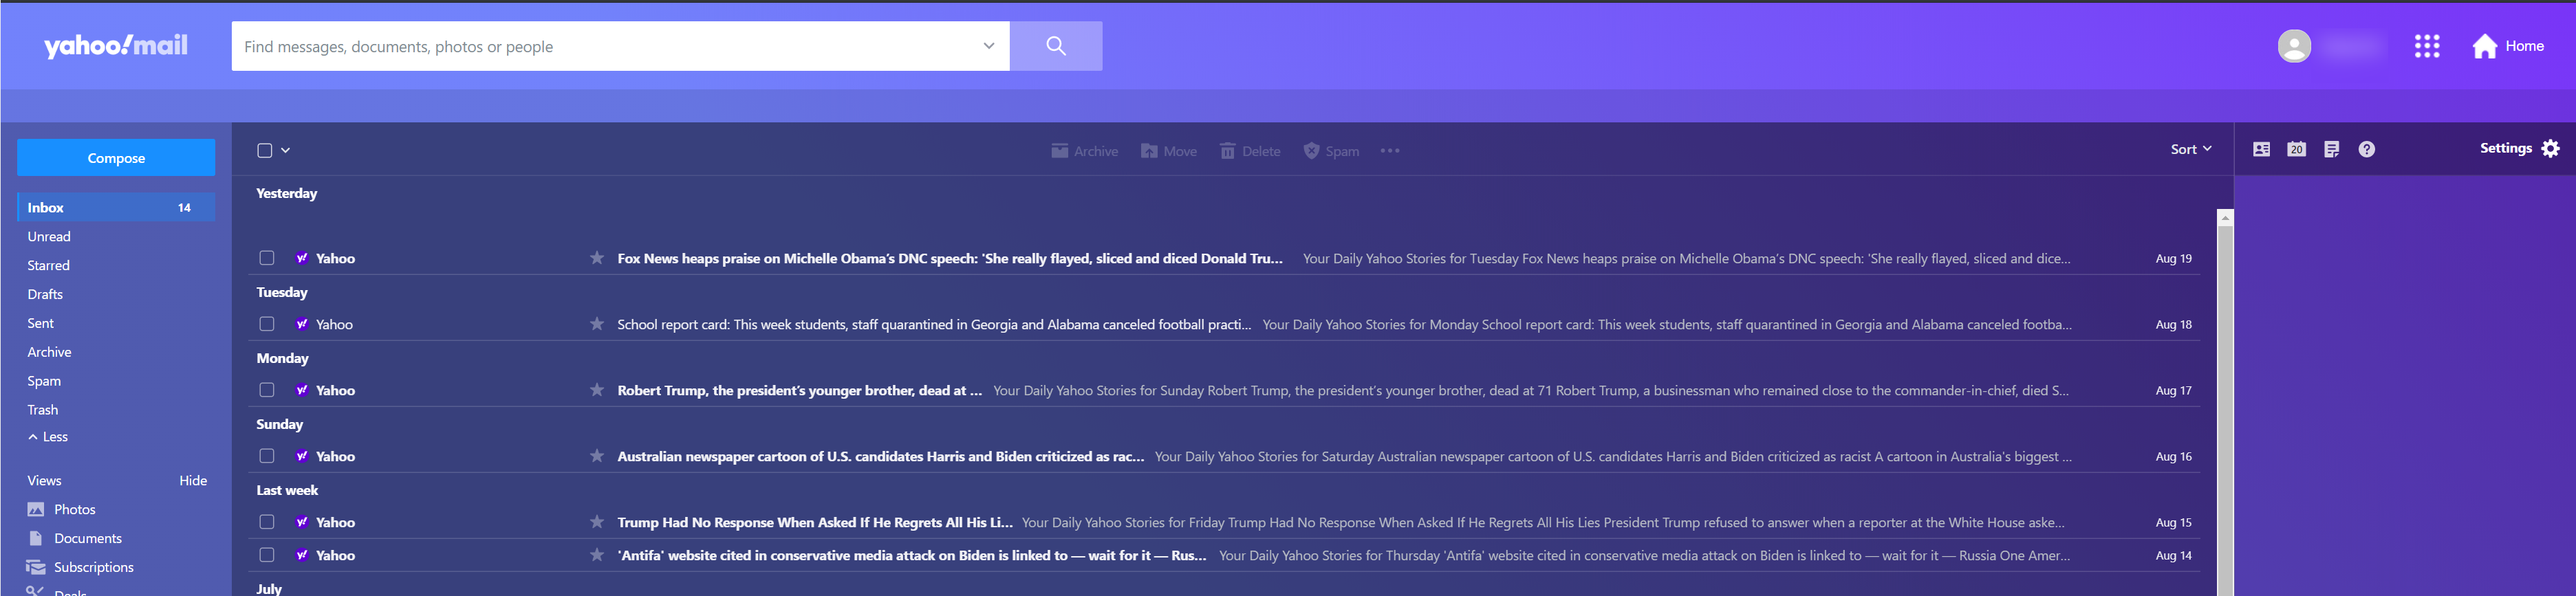Open Settings gear
Viewport: 2576px width, 596px height.
pyautogui.click(x=2550, y=148)
